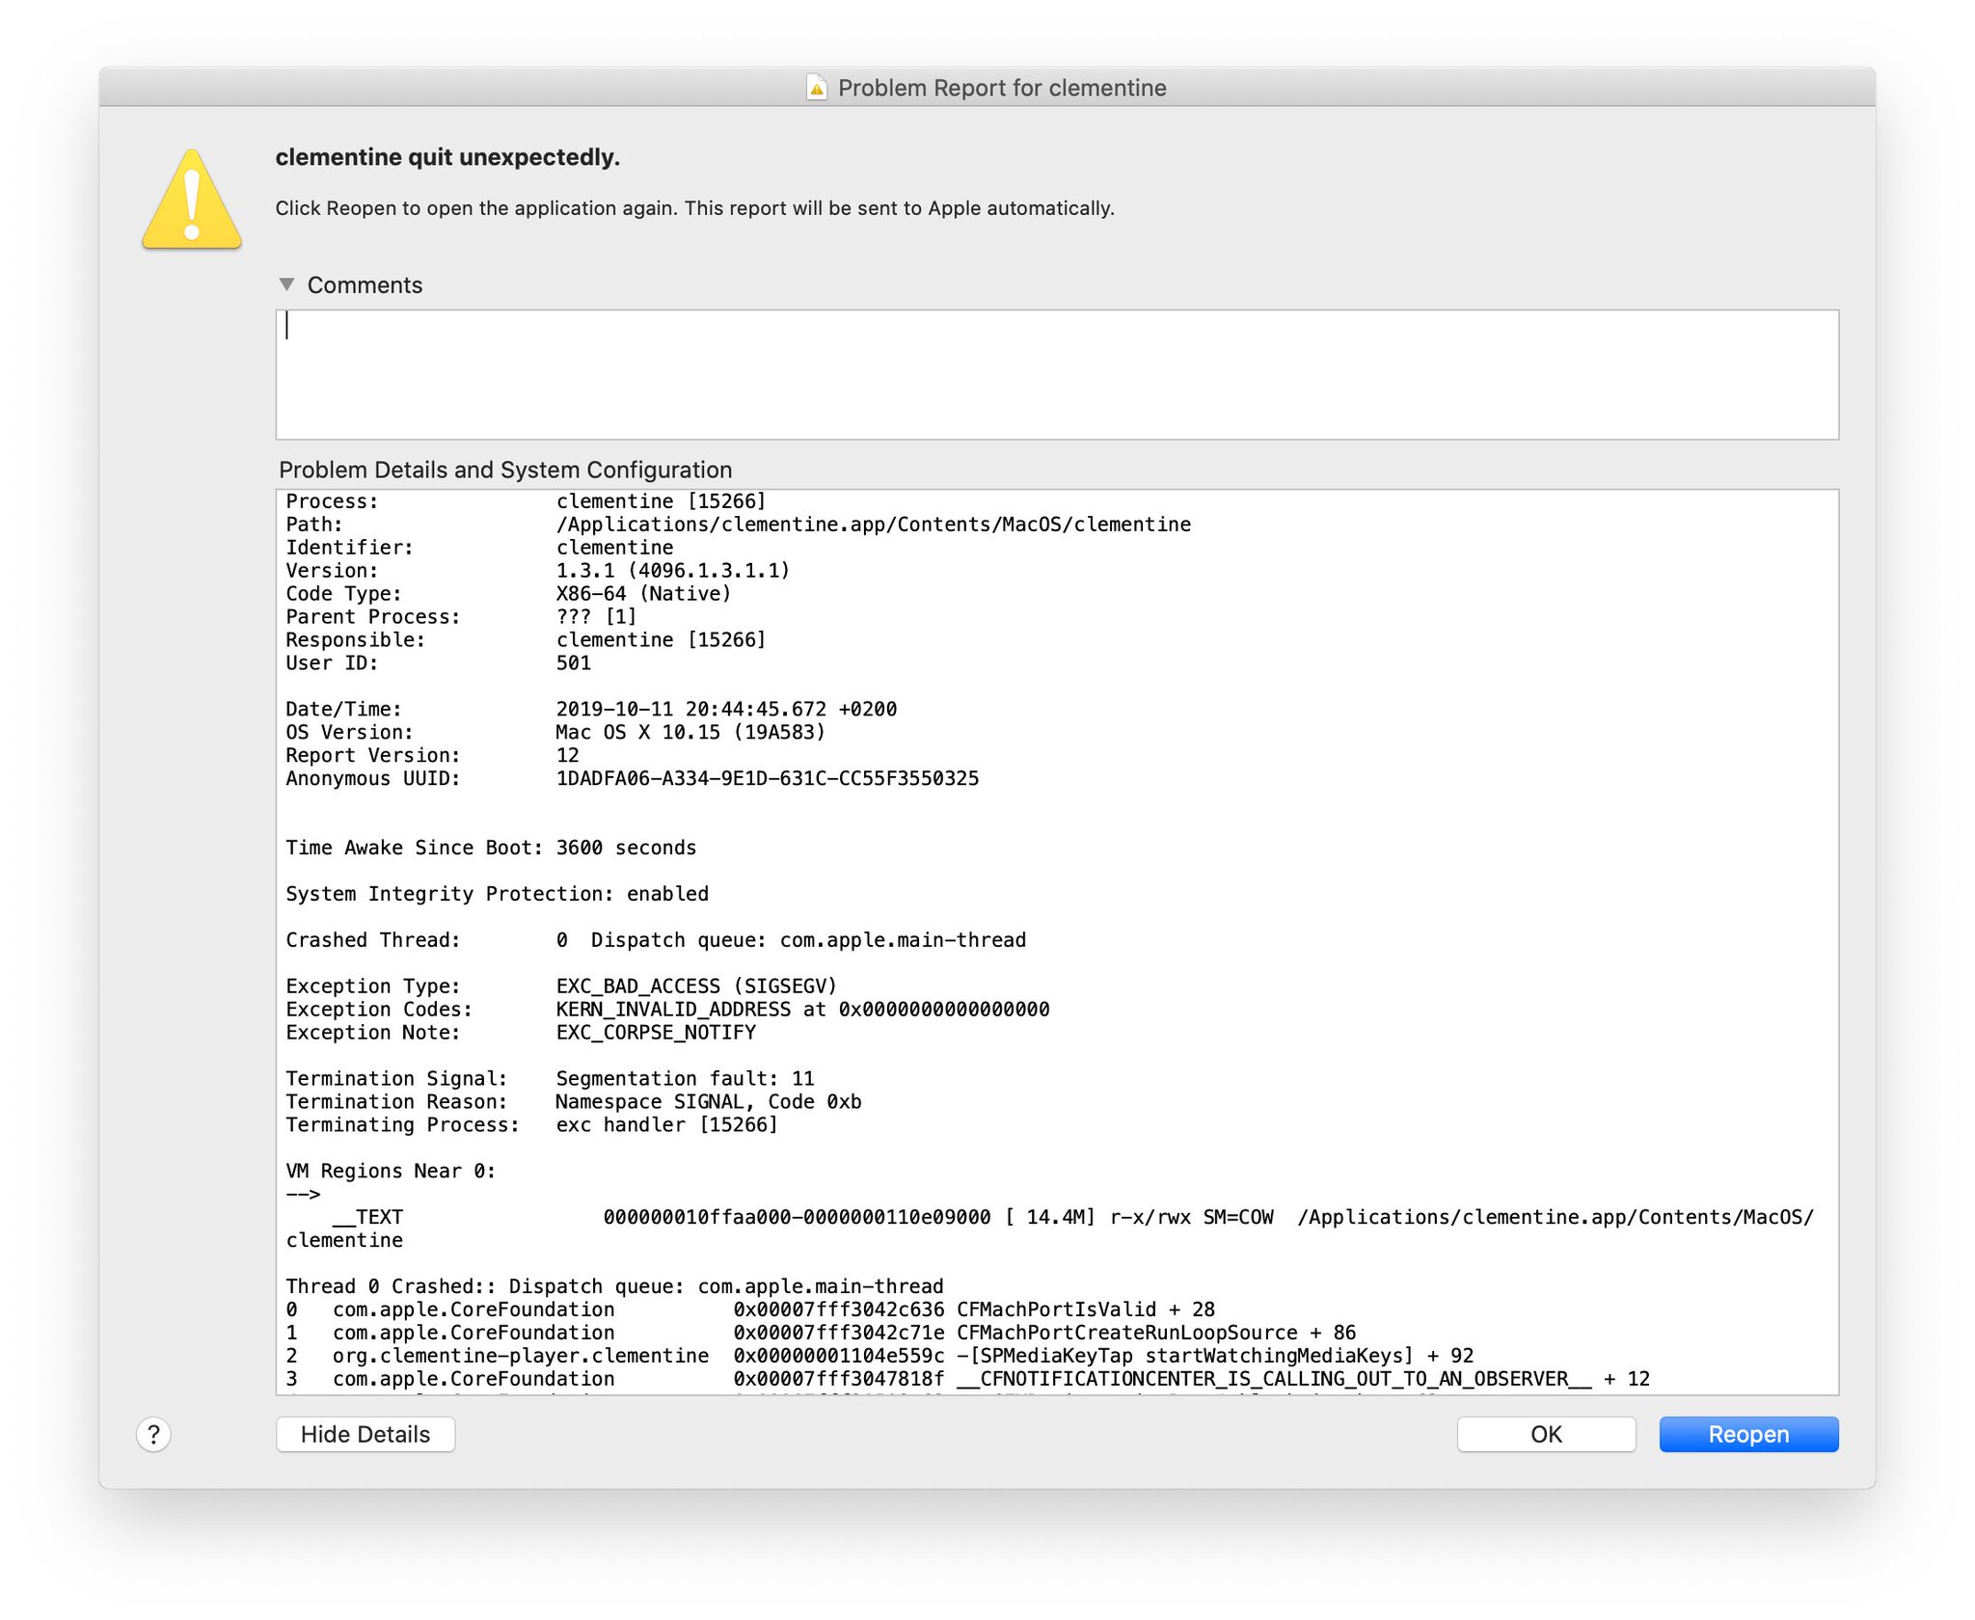Image resolution: width=1975 pixels, height=1620 pixels.
Task: Click 'Termination Reason:' Namespace SIGNAL line
Action: (x=574, y=1102)
